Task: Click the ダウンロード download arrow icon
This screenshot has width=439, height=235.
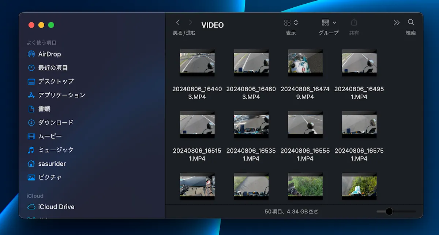Action: pyautogui.click(x=31, y=123)
